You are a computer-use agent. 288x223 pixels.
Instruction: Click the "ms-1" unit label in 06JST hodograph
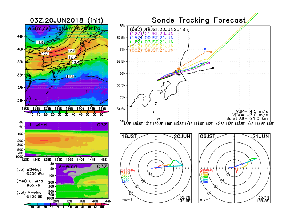tap(205, 200)
